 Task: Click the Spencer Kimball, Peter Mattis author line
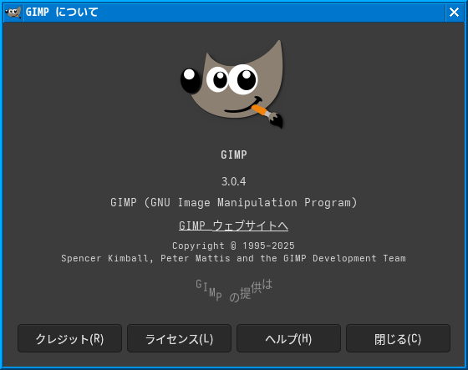[x=233, y=258]
